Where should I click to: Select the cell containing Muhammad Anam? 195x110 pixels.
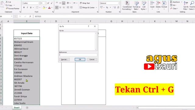click(x=27, y=42)
